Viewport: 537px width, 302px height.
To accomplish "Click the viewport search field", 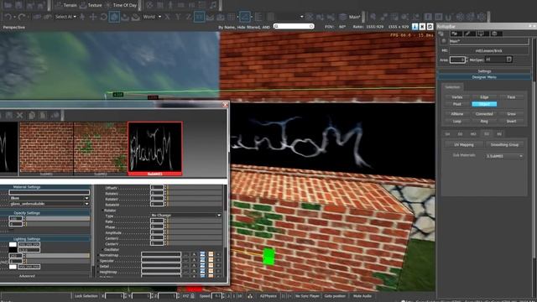I will point(294,26).
